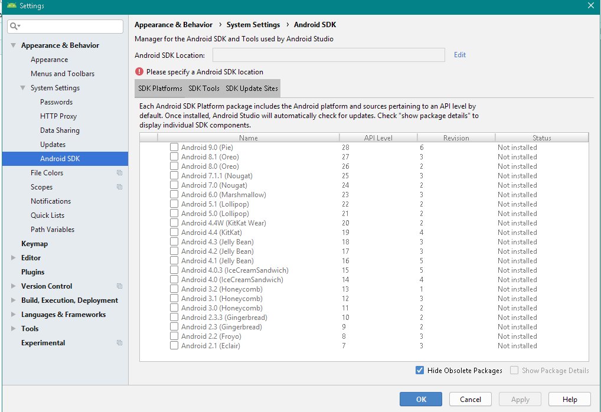The image size is (601, 412).
Task: Click the project-level icon next to File Colors
Action: click(120, 173)
